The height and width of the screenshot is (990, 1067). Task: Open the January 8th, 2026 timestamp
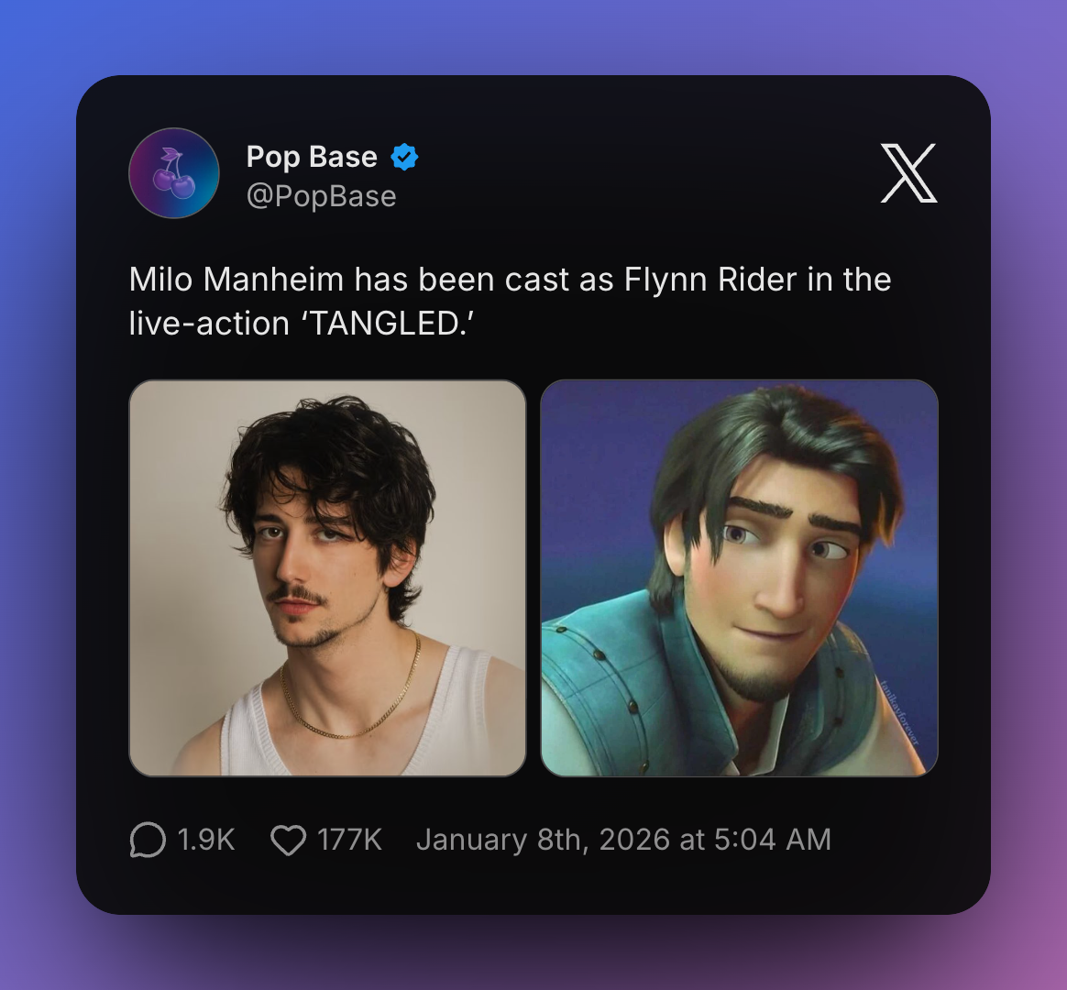click(623, 840)
